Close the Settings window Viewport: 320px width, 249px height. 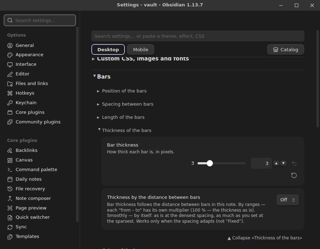[x=312, y=5]
